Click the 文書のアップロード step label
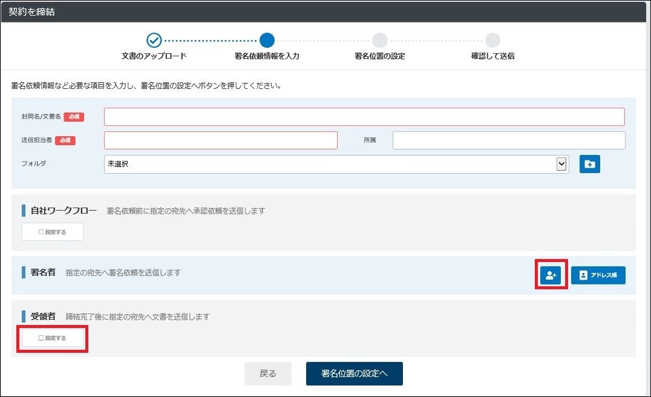The image size is (651, 397). click(x=154, y=56)
